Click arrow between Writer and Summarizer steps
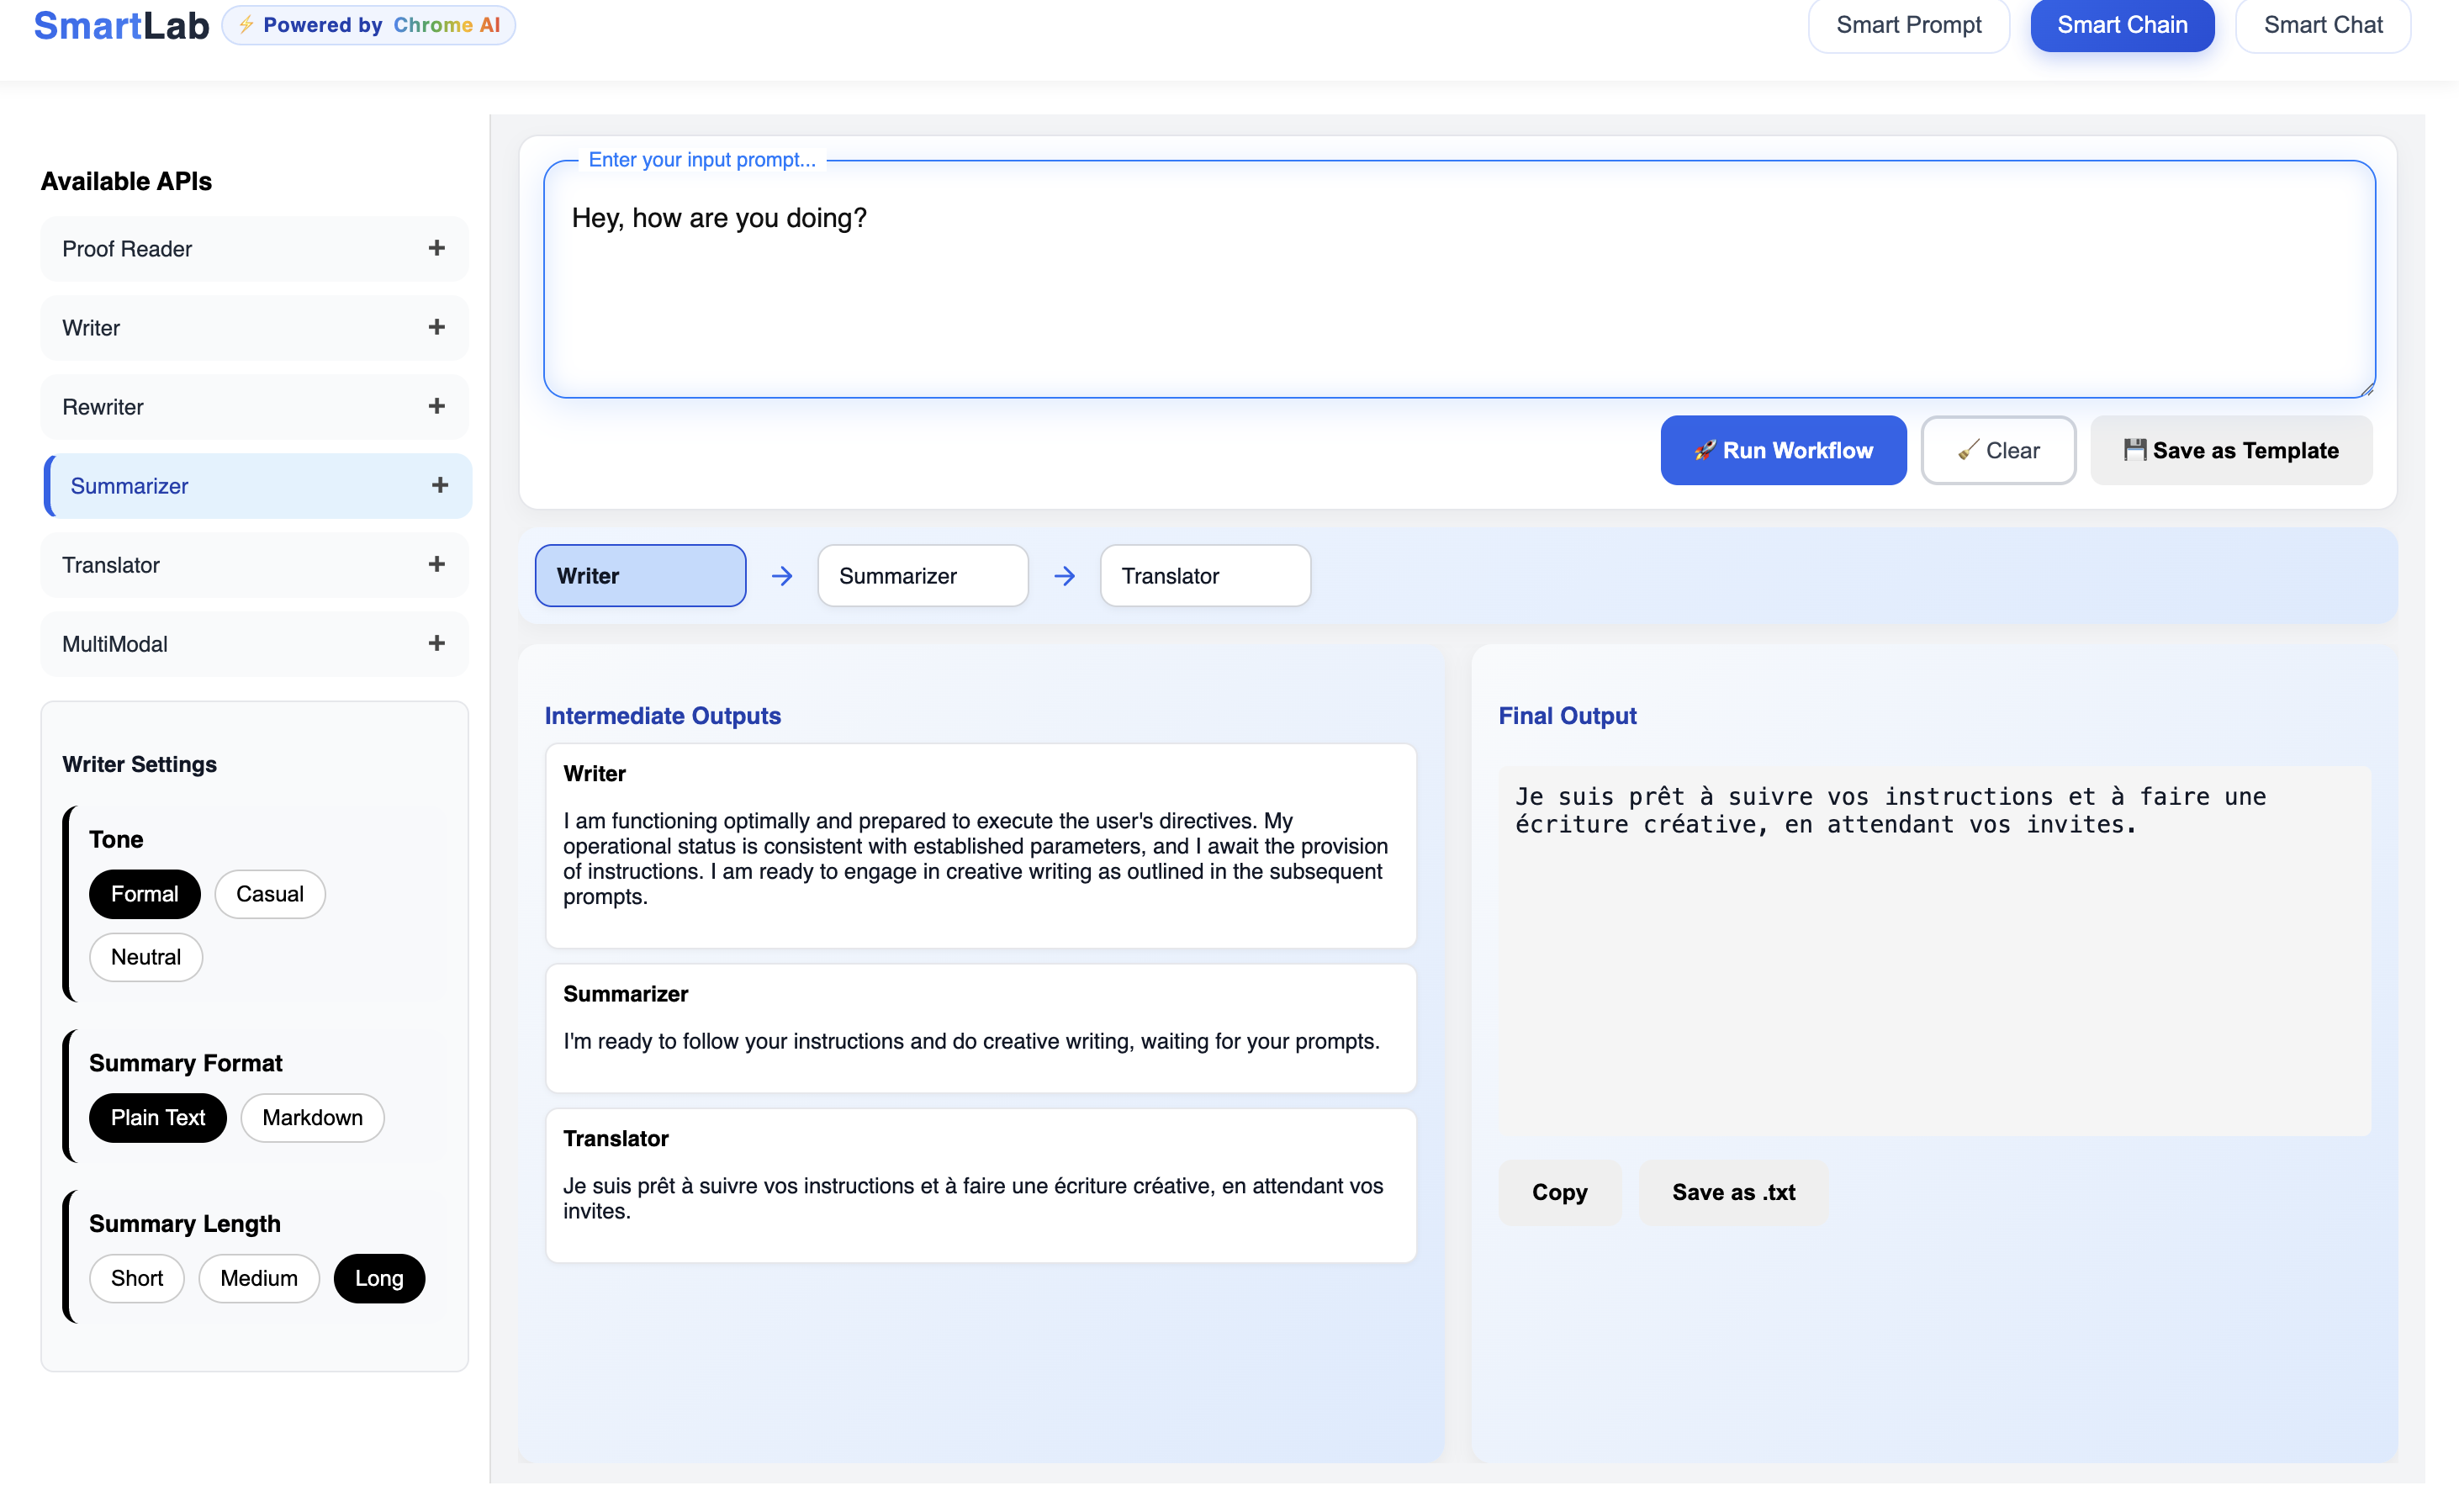Image resolution: width=2459 pixels, height=1512 pixels. 781,576
